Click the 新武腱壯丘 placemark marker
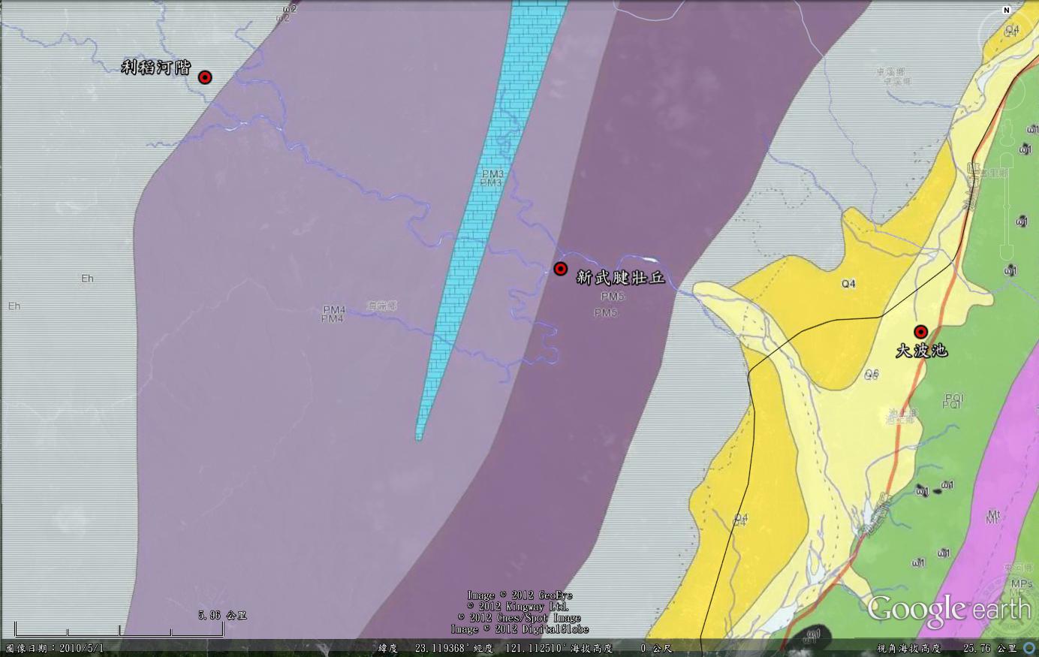1039x657 pixels. pos(560,269)
